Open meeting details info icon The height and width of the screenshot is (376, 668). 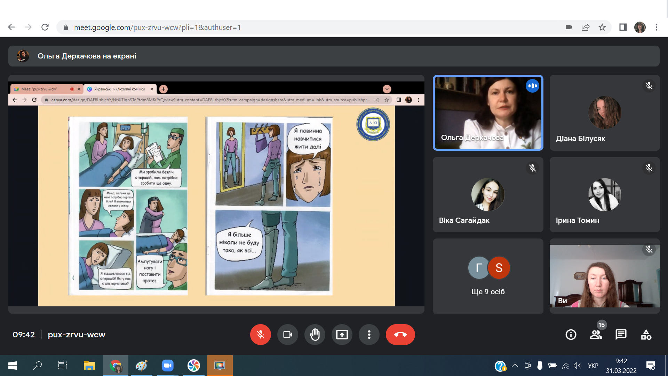click(571, 335)
